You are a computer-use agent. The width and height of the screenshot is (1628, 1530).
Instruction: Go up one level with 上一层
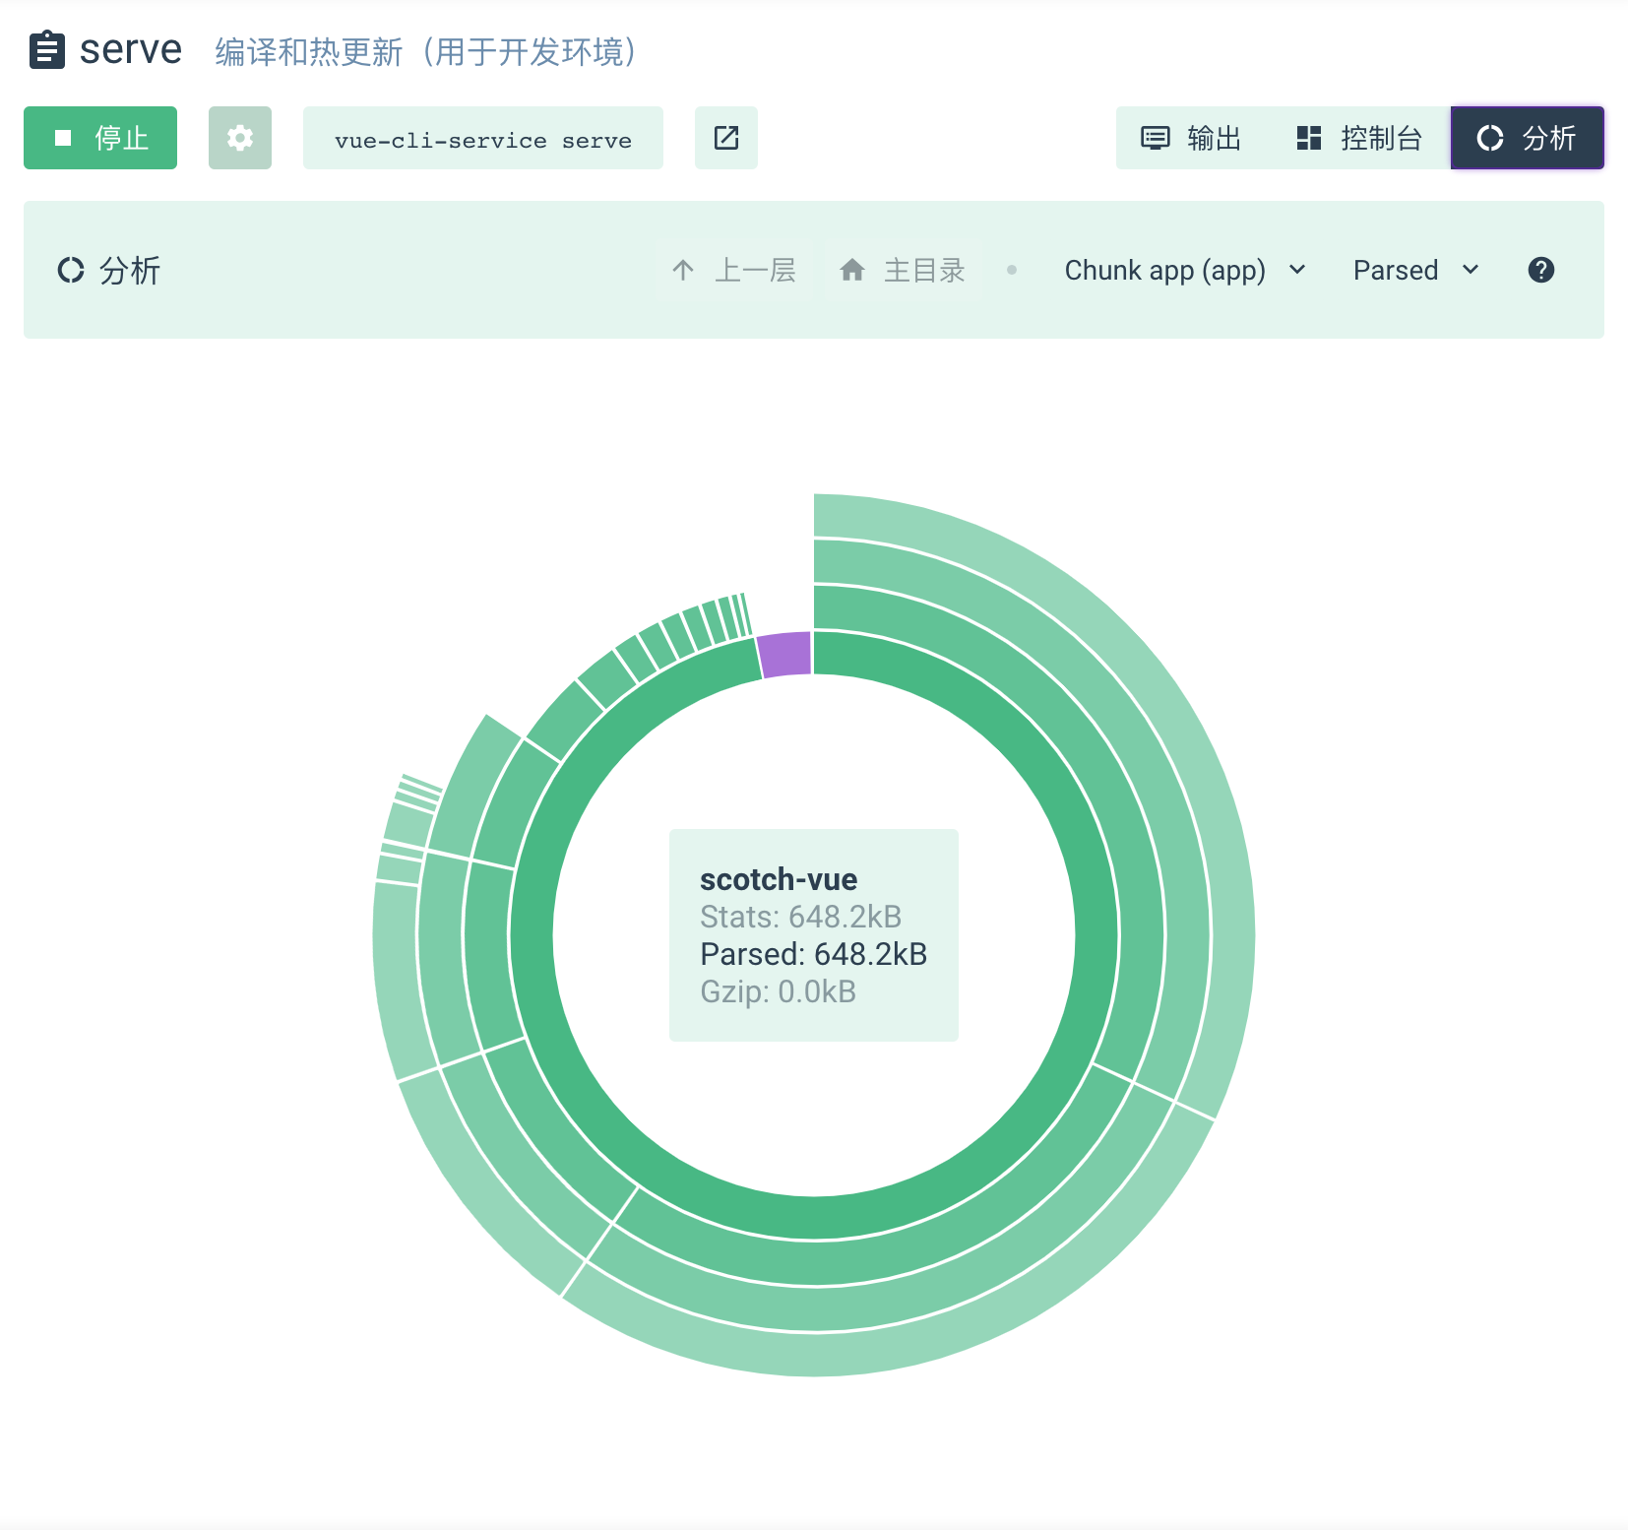pyautogui.click(x=734, y=270)
